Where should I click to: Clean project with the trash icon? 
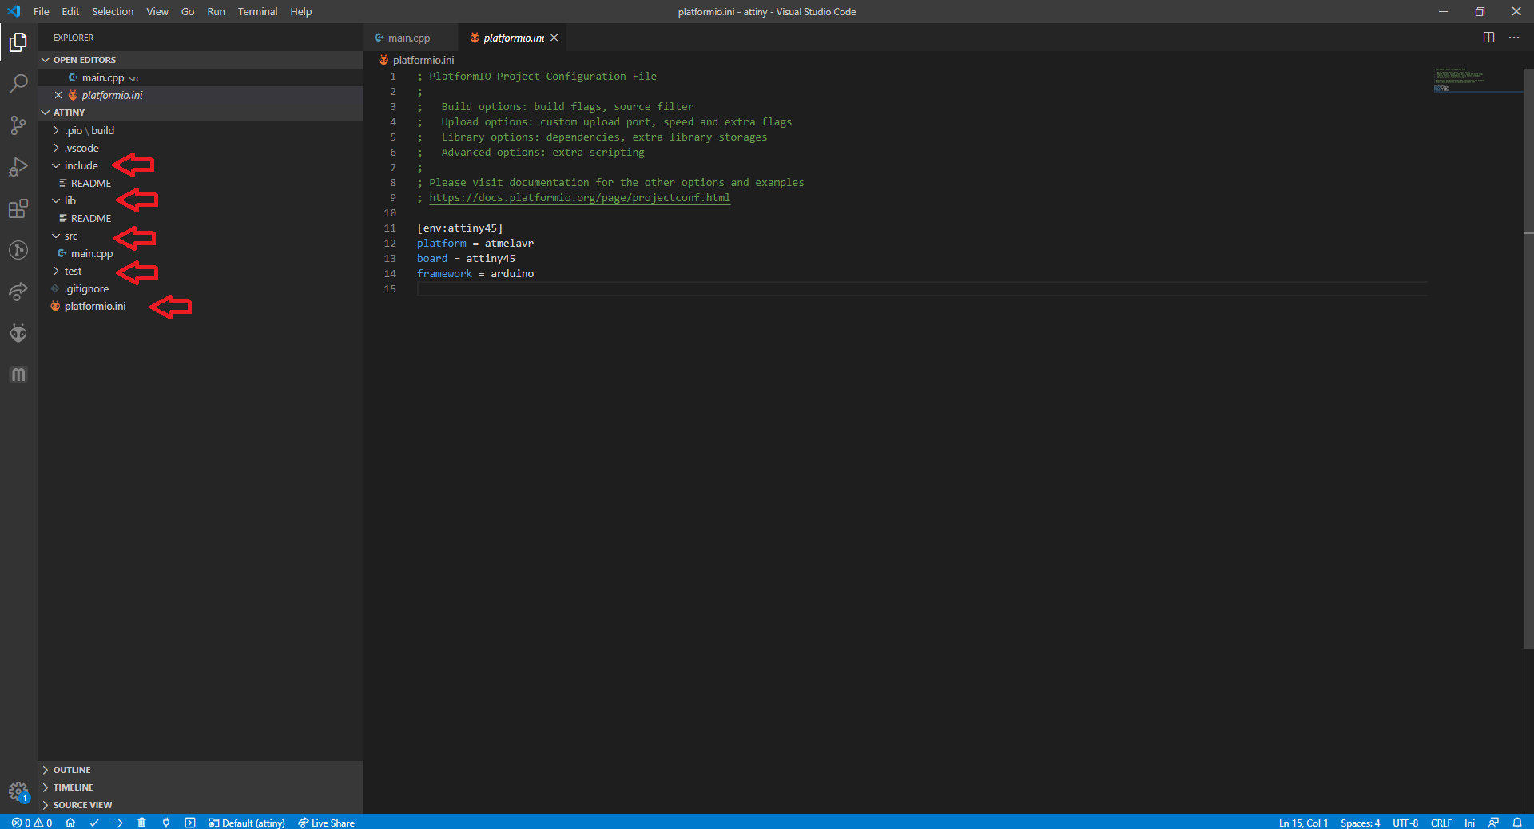coord(142,823)
